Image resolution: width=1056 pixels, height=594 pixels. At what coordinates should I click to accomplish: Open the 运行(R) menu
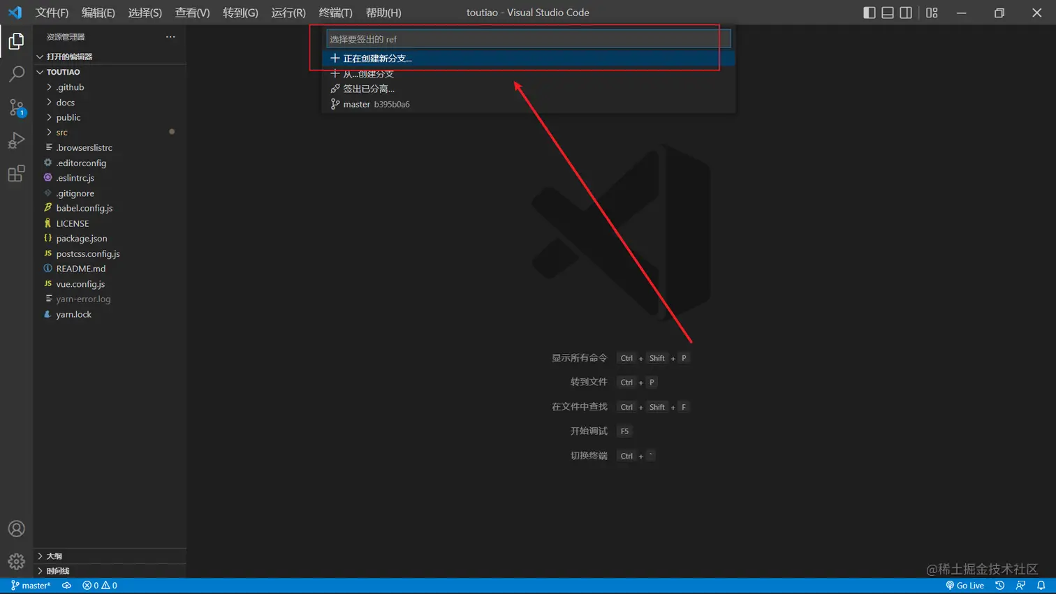288,13
